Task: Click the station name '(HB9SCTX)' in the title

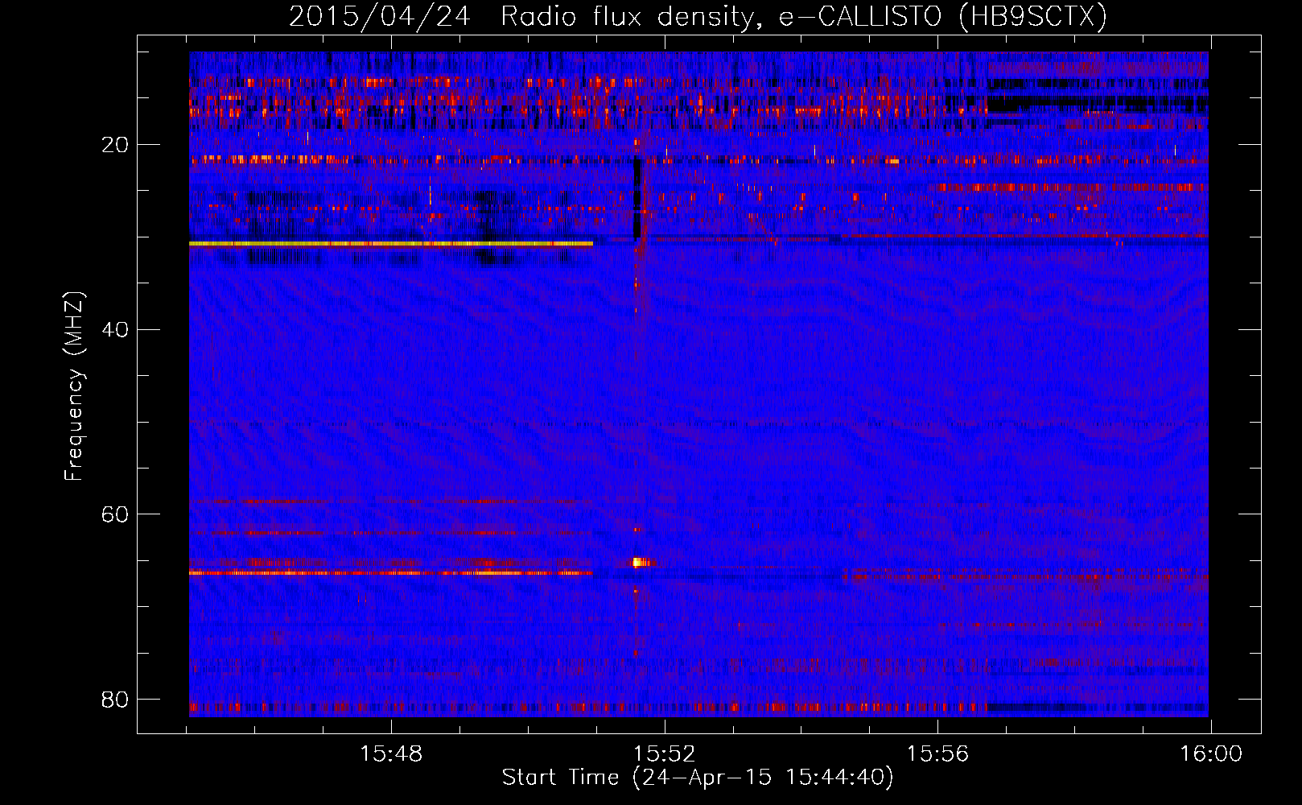Action: [x=1032, y=17]
